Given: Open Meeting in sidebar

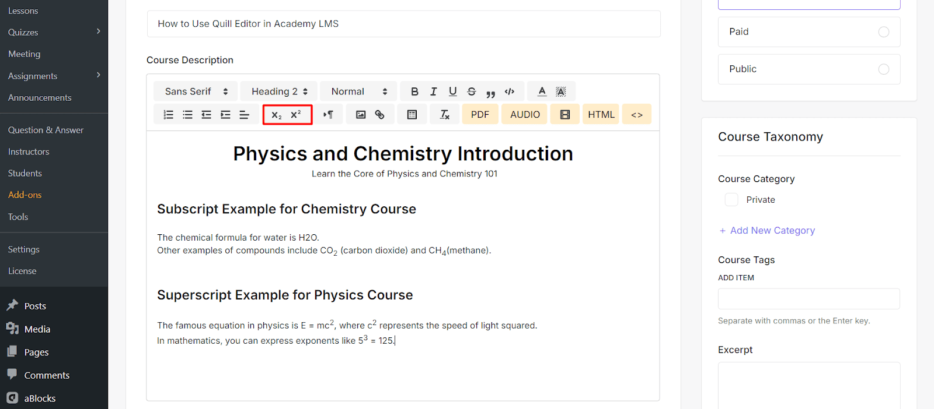Looking at the screenshot, I should click(x=25, y=54).
